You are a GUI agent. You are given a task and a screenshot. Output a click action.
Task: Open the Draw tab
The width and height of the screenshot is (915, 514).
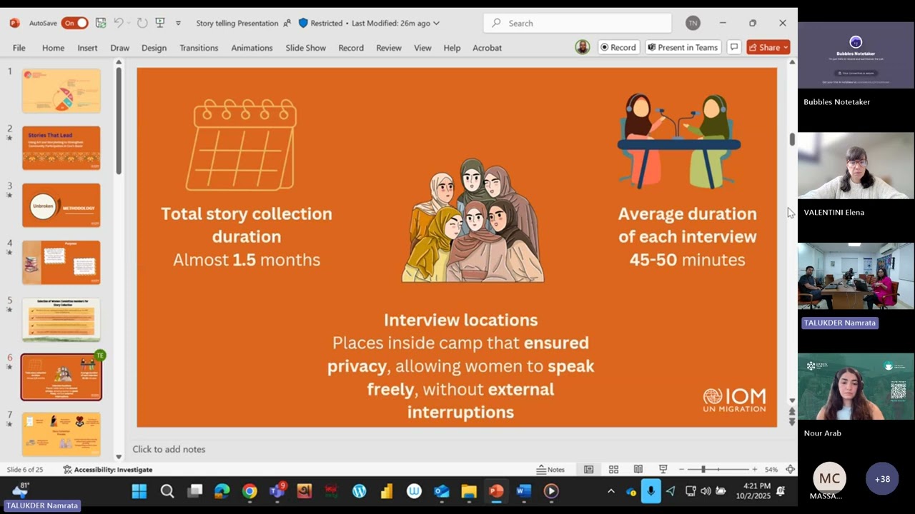coord(119,48)
